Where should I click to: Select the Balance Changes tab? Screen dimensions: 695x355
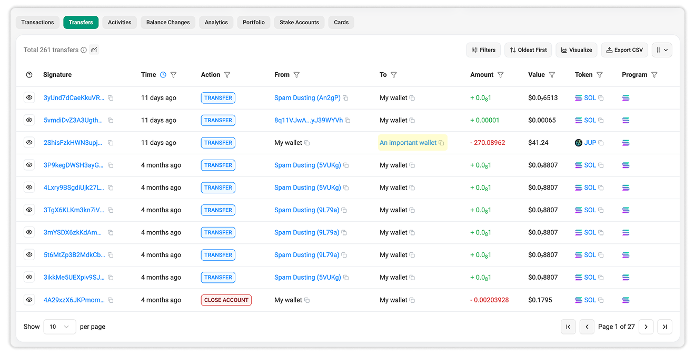point(168,22)
